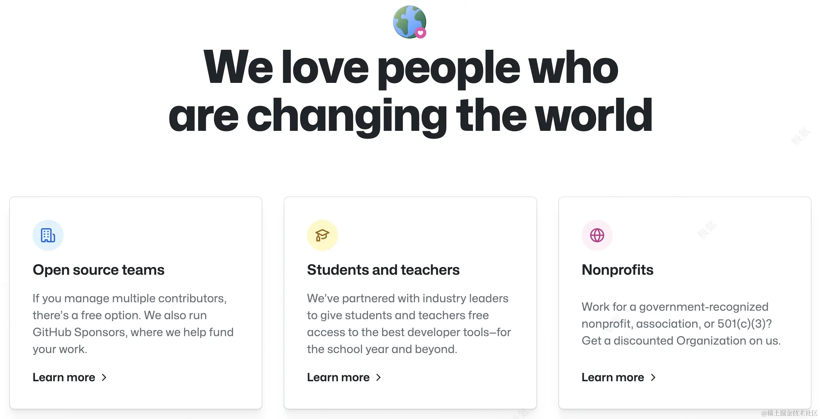Click the "We love people who" headline
820x419 pixels.
point(410,68)
